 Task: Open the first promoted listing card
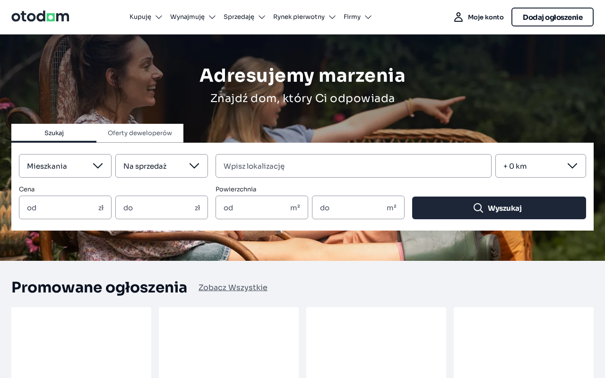point(81,343)
